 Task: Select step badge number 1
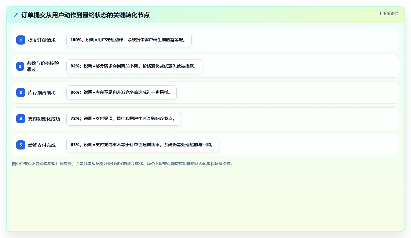coord(21,40)
